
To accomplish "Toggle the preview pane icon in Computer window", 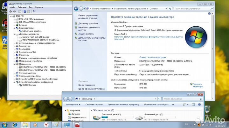I will pyautogui.click(x=193, y=105).
